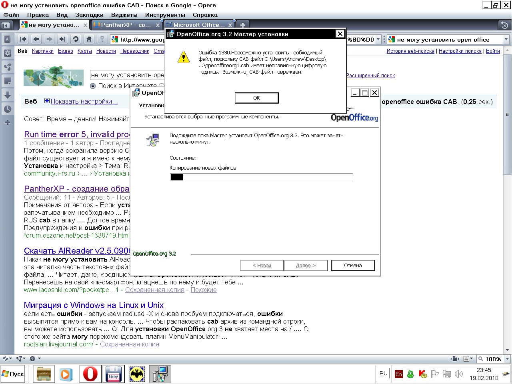Screen dimensions: 512x384
Task: Open the Похожие link for ladoshki.com
Action: [204, 290]
